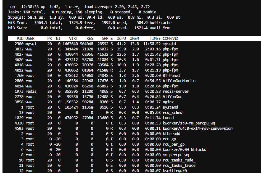Viewport: 261px width, 173px height.
Task: Select the SHR column header
Action: [105, 39]
